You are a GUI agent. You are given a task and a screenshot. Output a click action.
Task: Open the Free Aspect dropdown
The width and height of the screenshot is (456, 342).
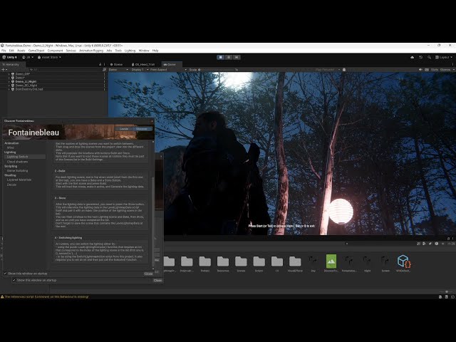pyautogui.click(x=168, y=70)
